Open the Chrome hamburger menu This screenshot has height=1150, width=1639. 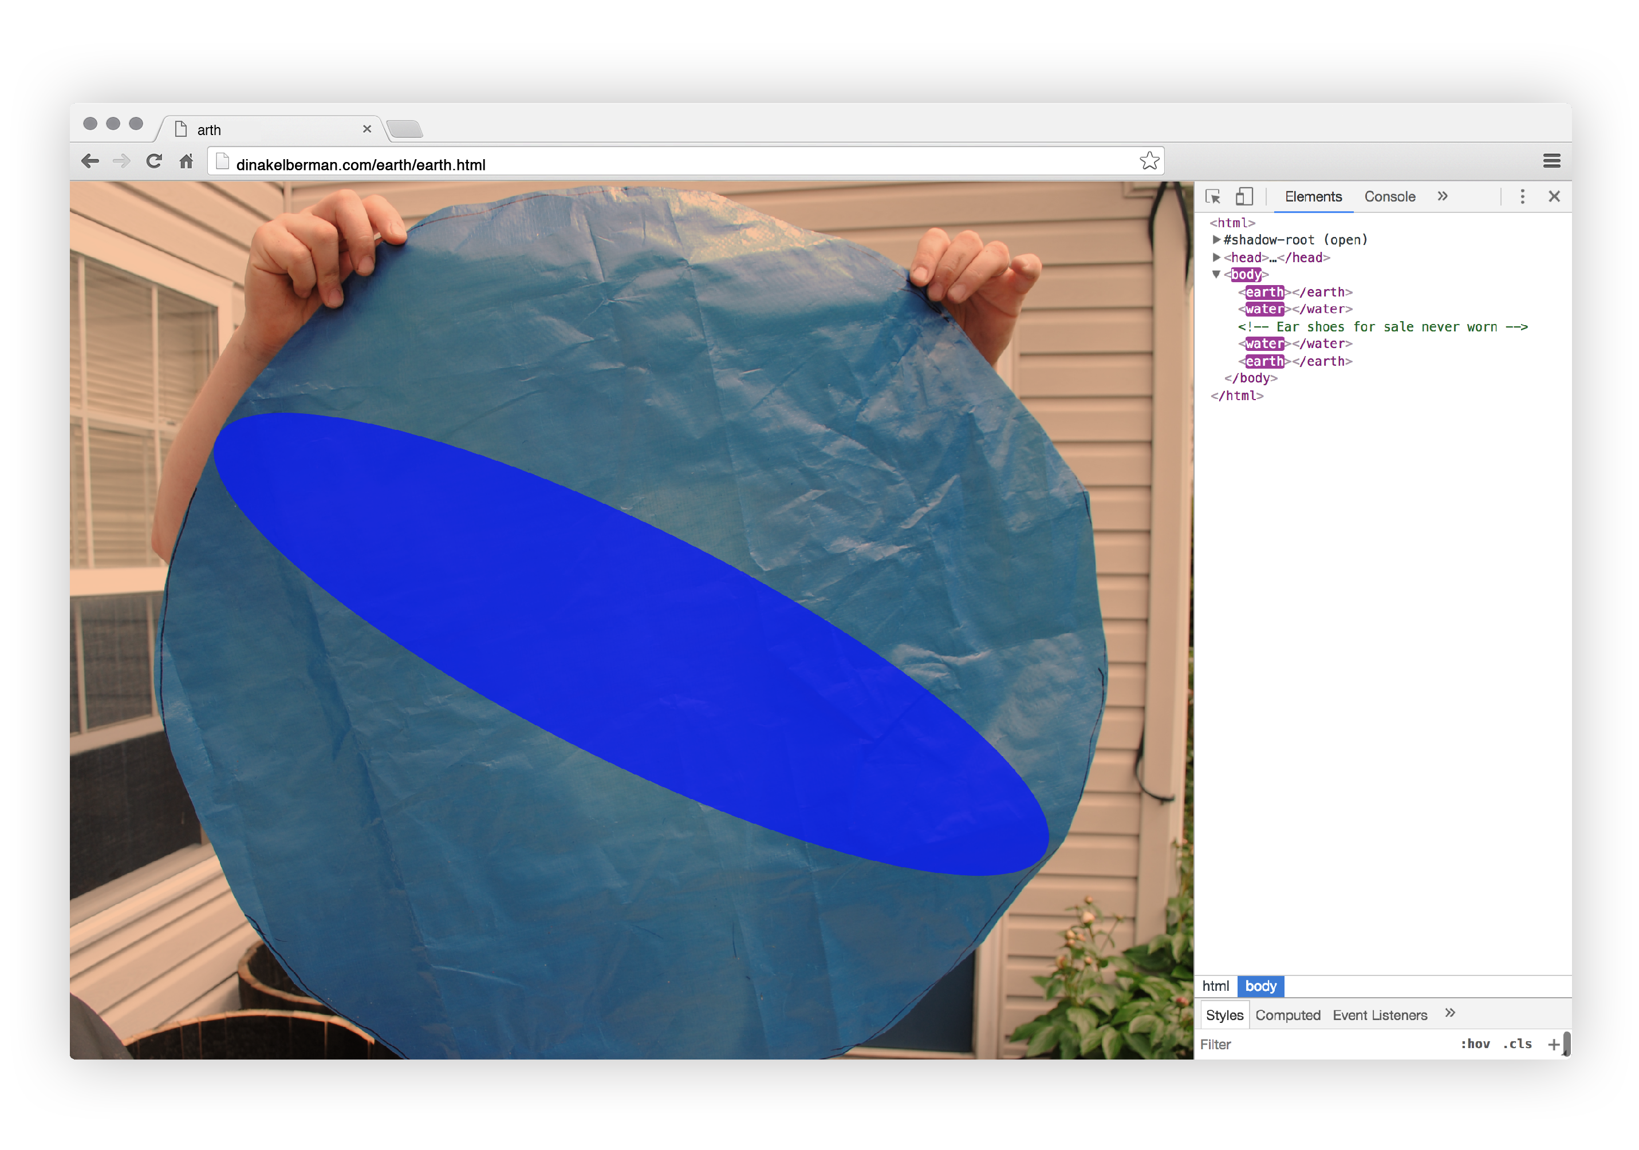(x=1551, y=161)
